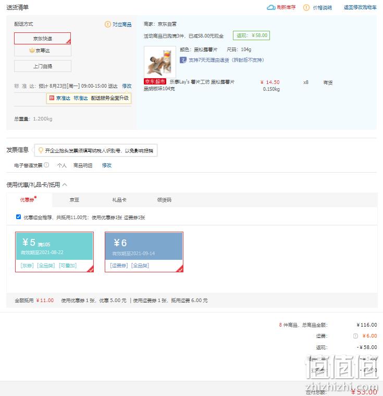This screenshot has width=383, height=396.
Task: Click 修改 in invoice info row
Action: (107, 165)
